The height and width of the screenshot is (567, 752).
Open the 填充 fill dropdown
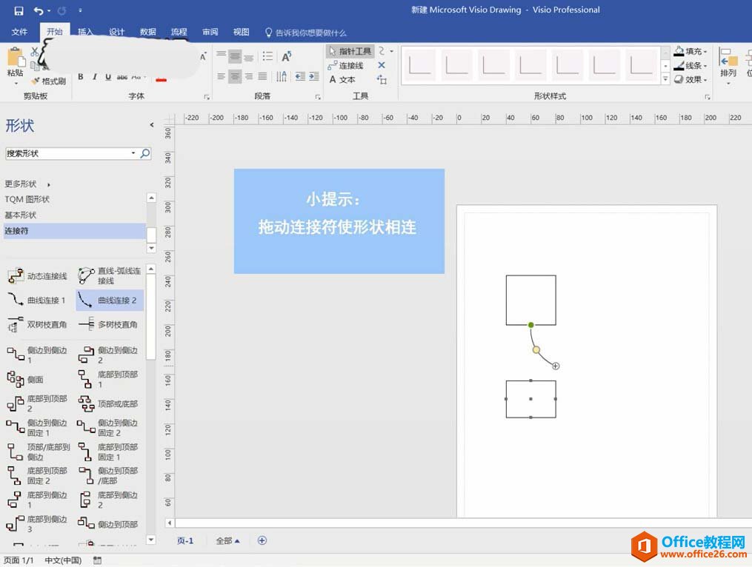[x=691, y=52]
